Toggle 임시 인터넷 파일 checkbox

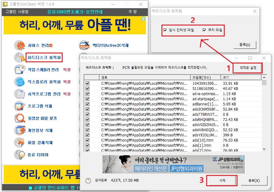coord(165,30)
